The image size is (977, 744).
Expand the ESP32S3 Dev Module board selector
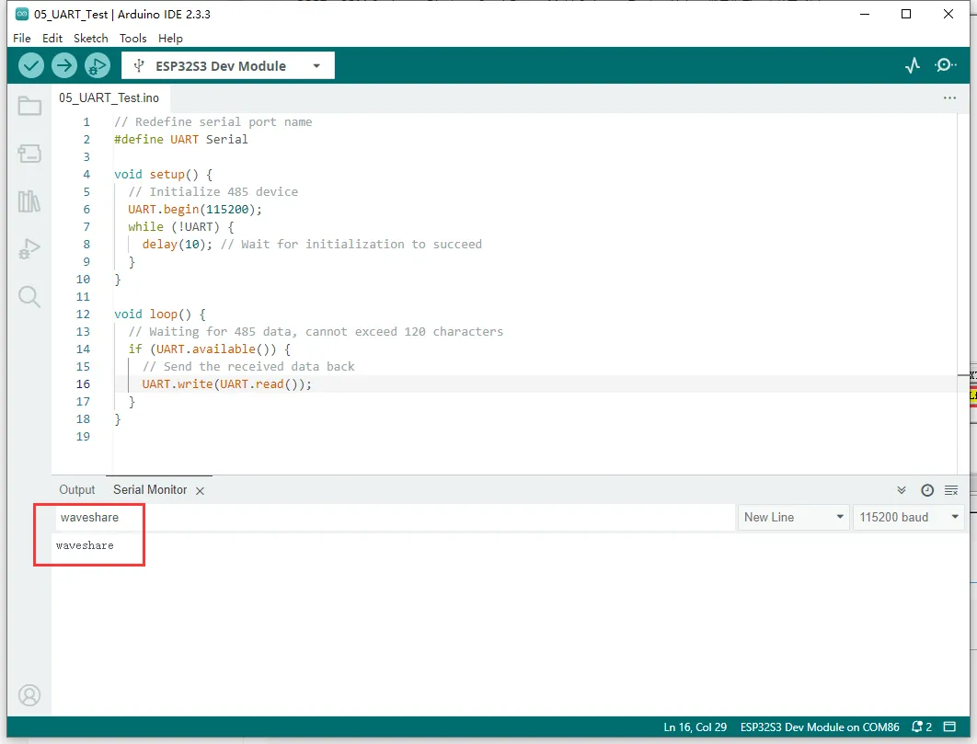227,65
